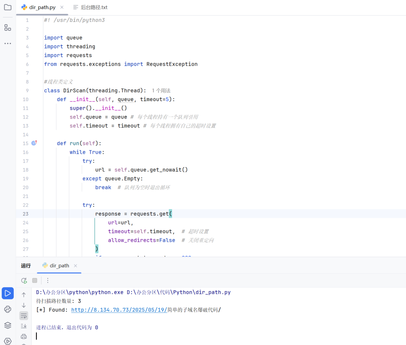Open the Structure tool window icon
Image resolution: width=406 pixels, height=345 pixels.
(8, 27)
